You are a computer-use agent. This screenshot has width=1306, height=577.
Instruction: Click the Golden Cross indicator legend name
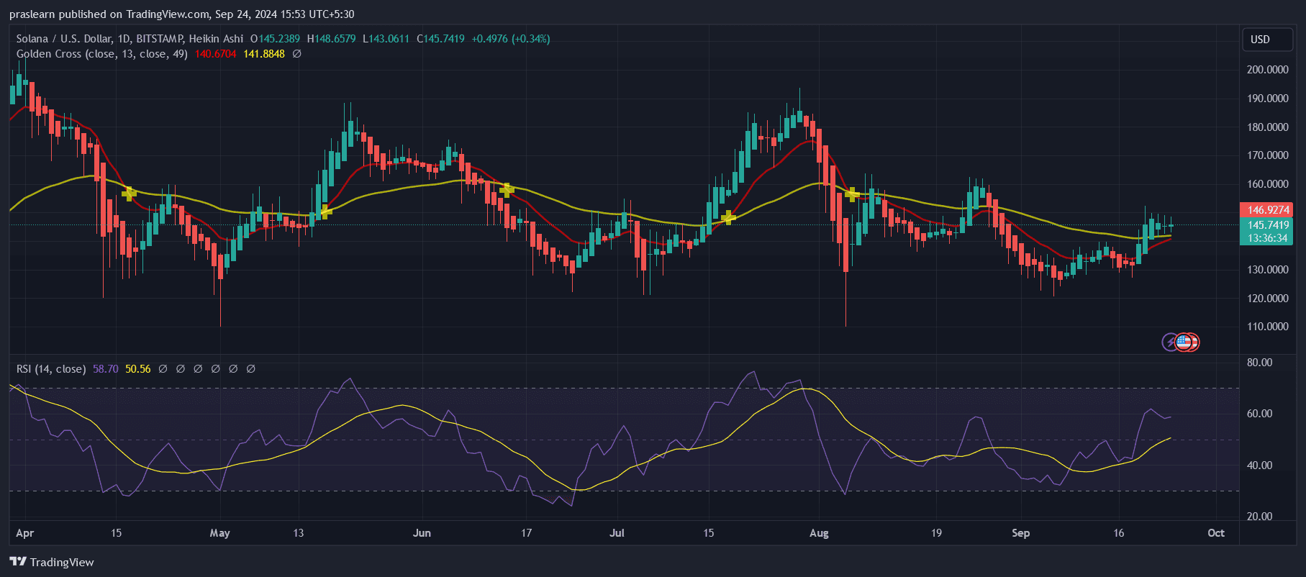(x=101, y=54)
